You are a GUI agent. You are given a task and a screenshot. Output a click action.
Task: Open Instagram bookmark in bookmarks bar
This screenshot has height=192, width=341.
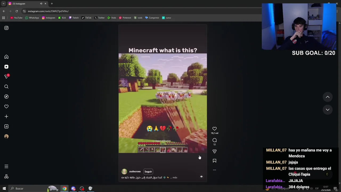click(x=48, y=18)
